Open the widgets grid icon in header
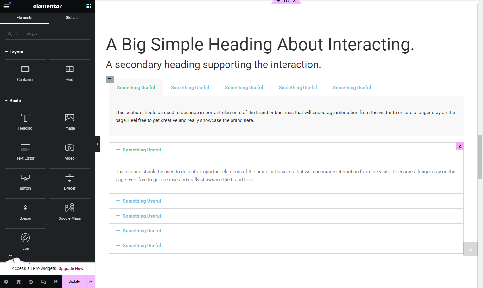 click(89, 6)
